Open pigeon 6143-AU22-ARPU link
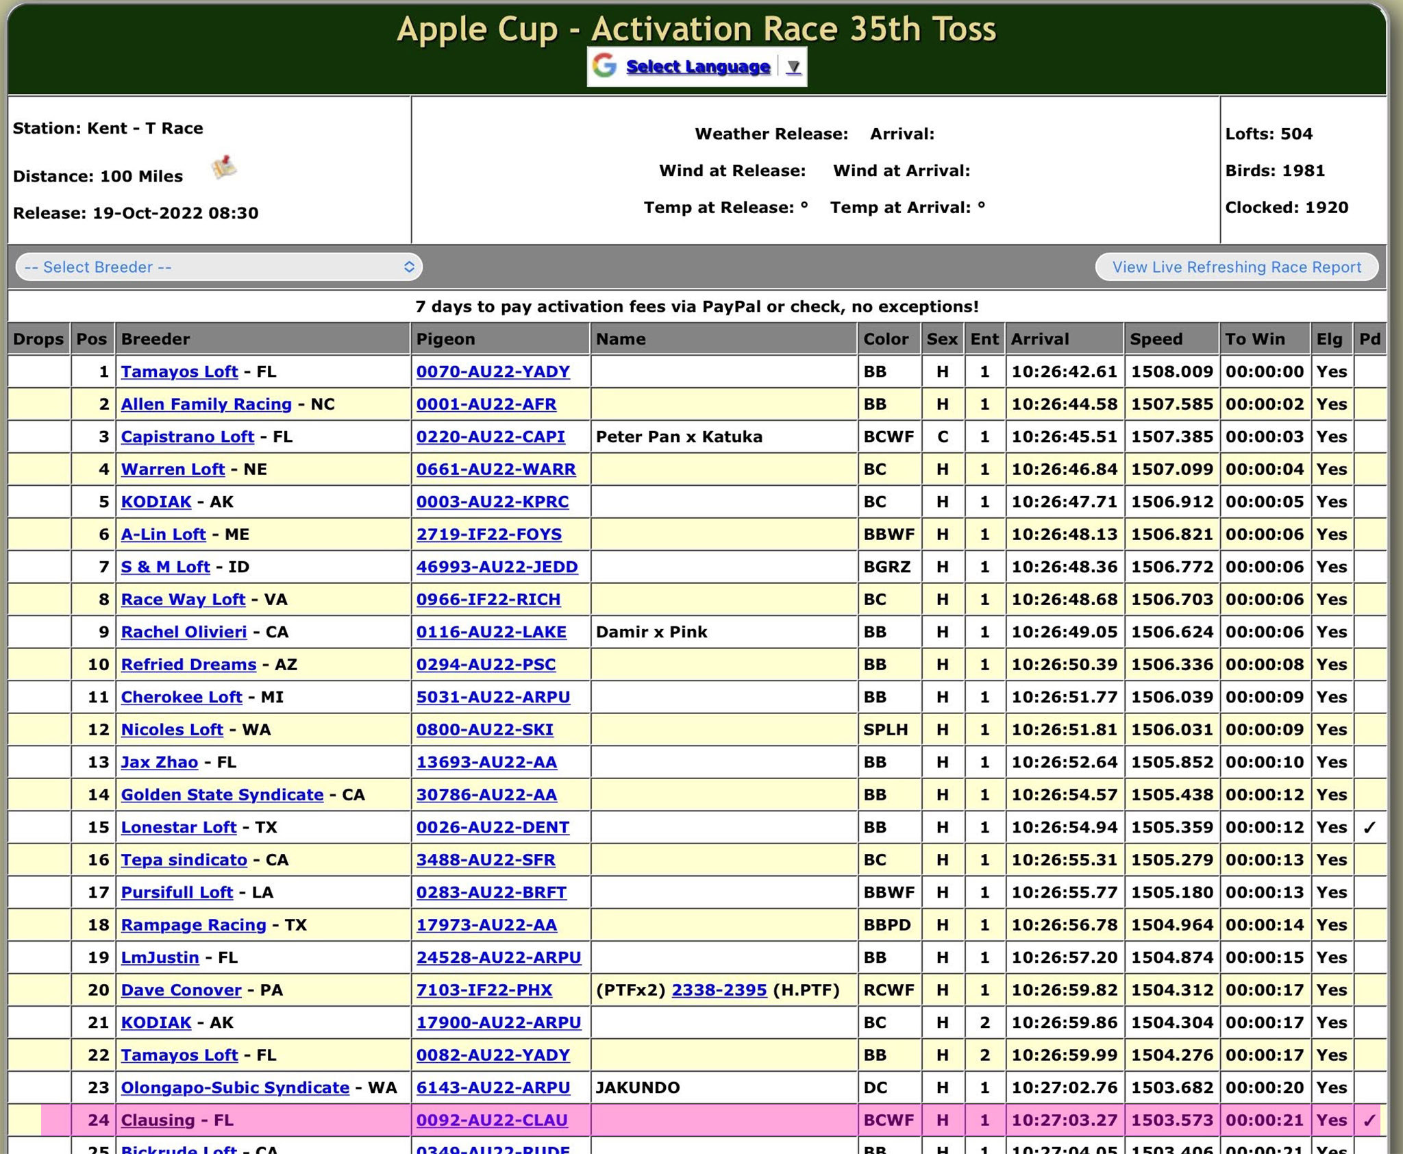This screenshot has width=1403, height=1154. pyautogui.click(x=493, y=1088)
